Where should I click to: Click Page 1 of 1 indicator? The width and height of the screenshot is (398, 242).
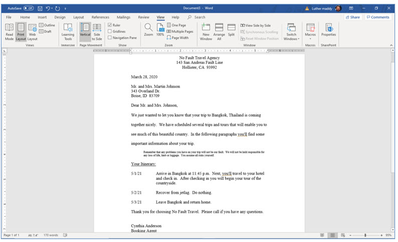tap(12, 235)
